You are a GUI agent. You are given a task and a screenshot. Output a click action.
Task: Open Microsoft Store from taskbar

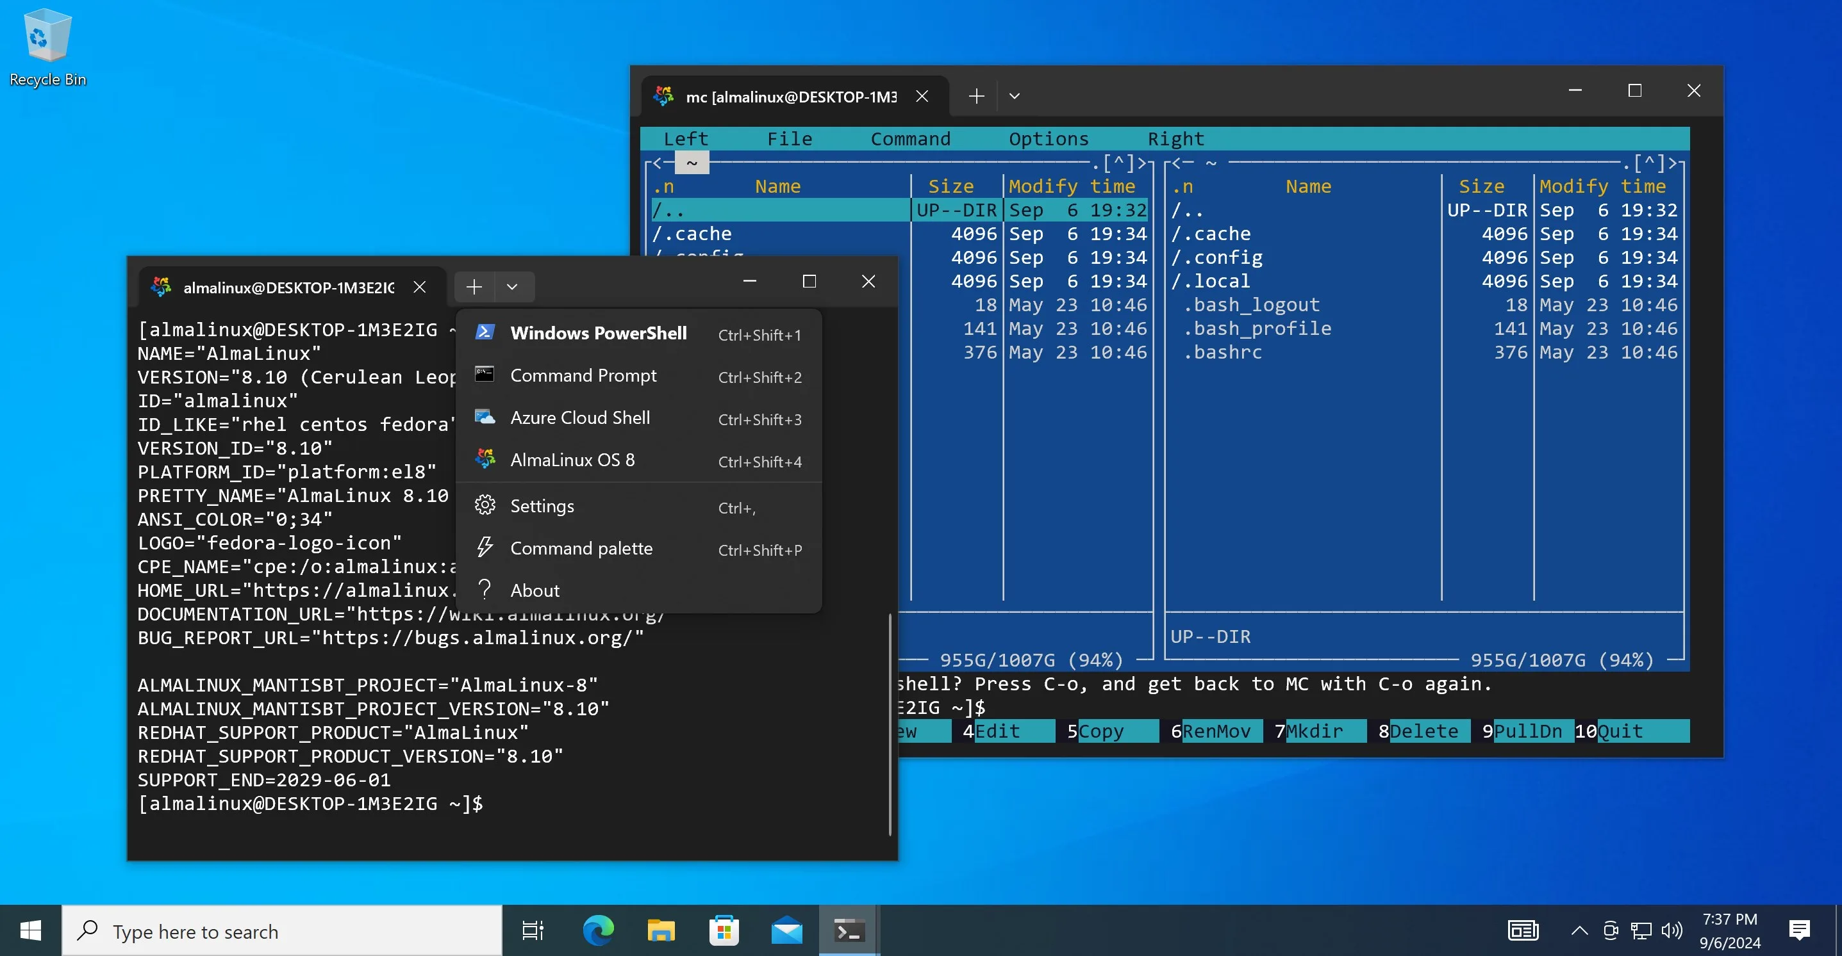click(x=724, y=930)
